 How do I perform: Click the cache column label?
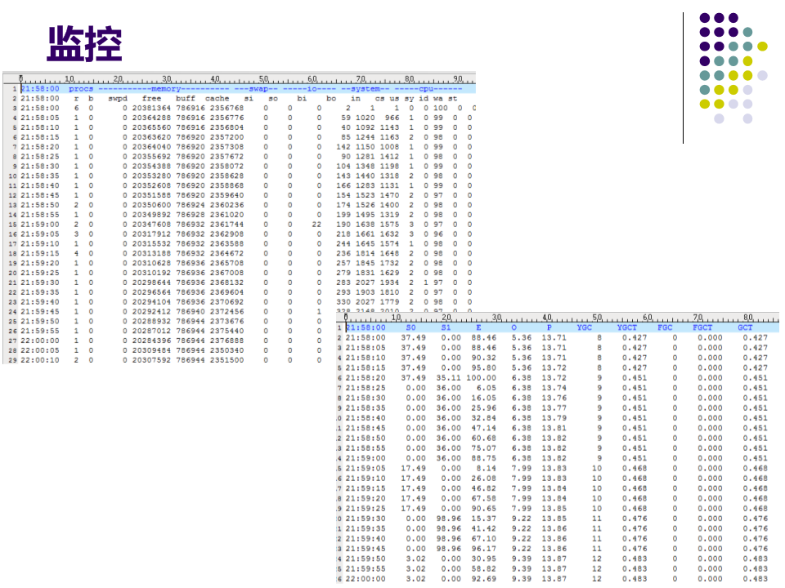(218, 99)
